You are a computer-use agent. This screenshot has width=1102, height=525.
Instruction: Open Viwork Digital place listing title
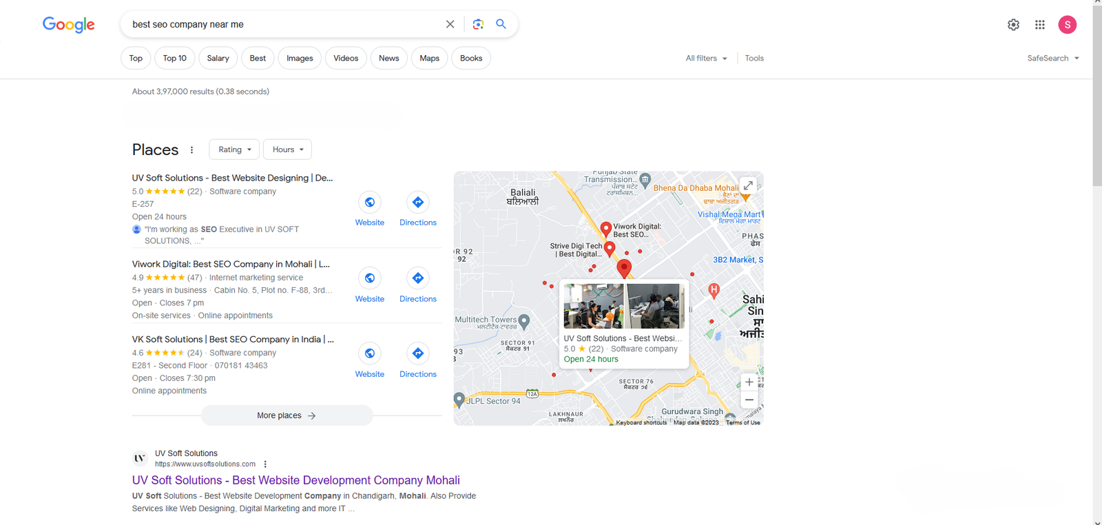point(231,264)
